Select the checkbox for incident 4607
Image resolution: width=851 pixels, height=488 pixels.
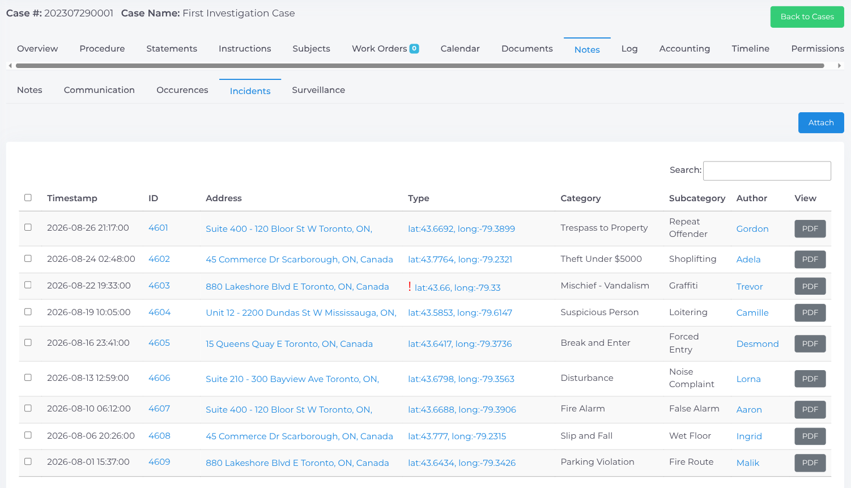click(28, 408)
